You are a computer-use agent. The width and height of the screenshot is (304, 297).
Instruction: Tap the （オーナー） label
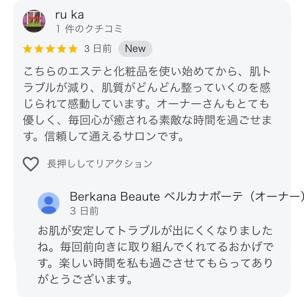275,197
